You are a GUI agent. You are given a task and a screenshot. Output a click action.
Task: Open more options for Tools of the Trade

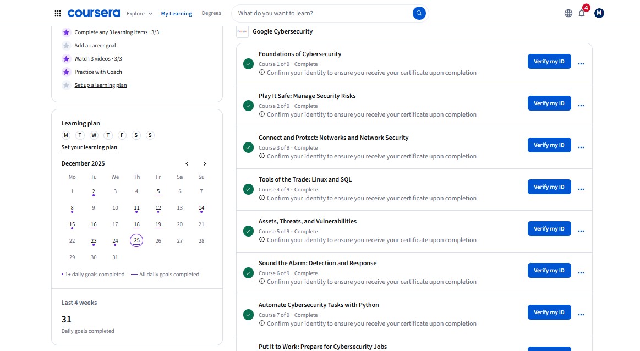[x=581, y=189]
